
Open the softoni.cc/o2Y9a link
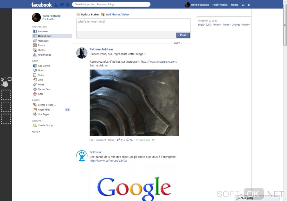pos(108,161)
